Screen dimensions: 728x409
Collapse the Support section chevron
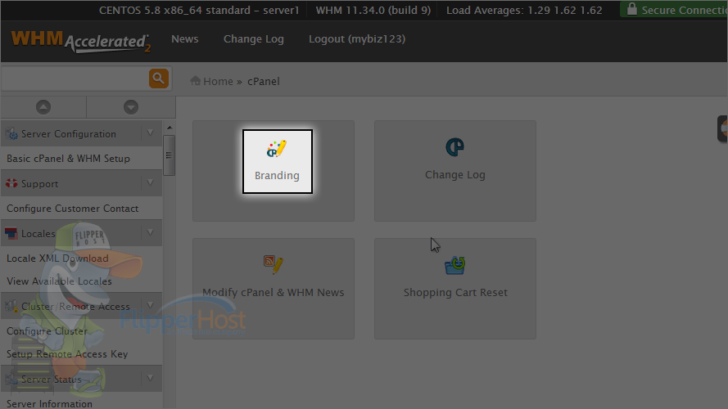point(151,182)
